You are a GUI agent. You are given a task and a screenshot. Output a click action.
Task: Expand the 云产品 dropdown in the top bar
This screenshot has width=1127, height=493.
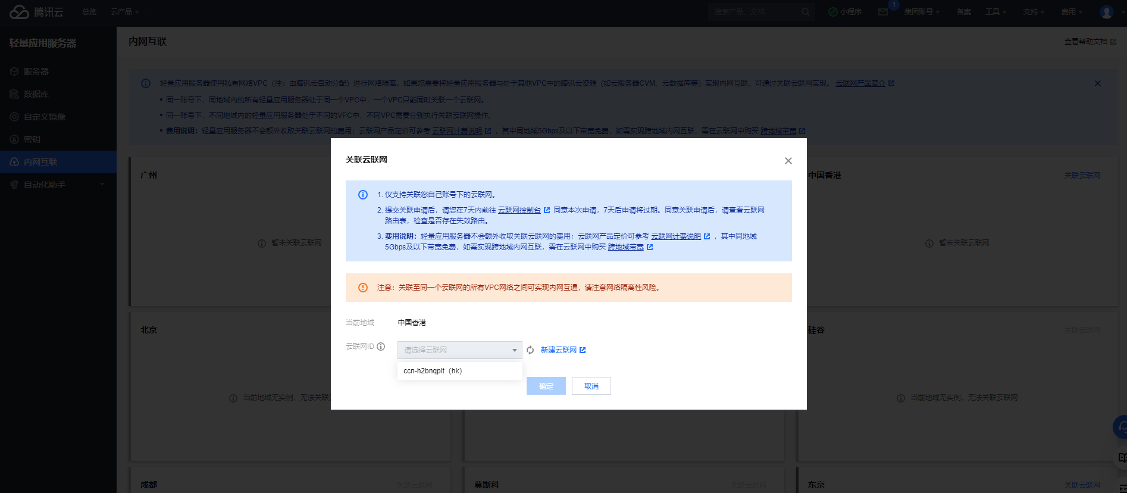124,12
